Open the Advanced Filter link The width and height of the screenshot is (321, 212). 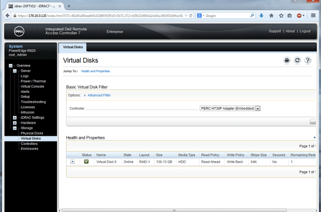coord(99,95)
